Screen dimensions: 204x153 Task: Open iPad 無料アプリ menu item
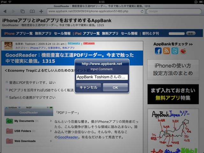coord(110,33)
